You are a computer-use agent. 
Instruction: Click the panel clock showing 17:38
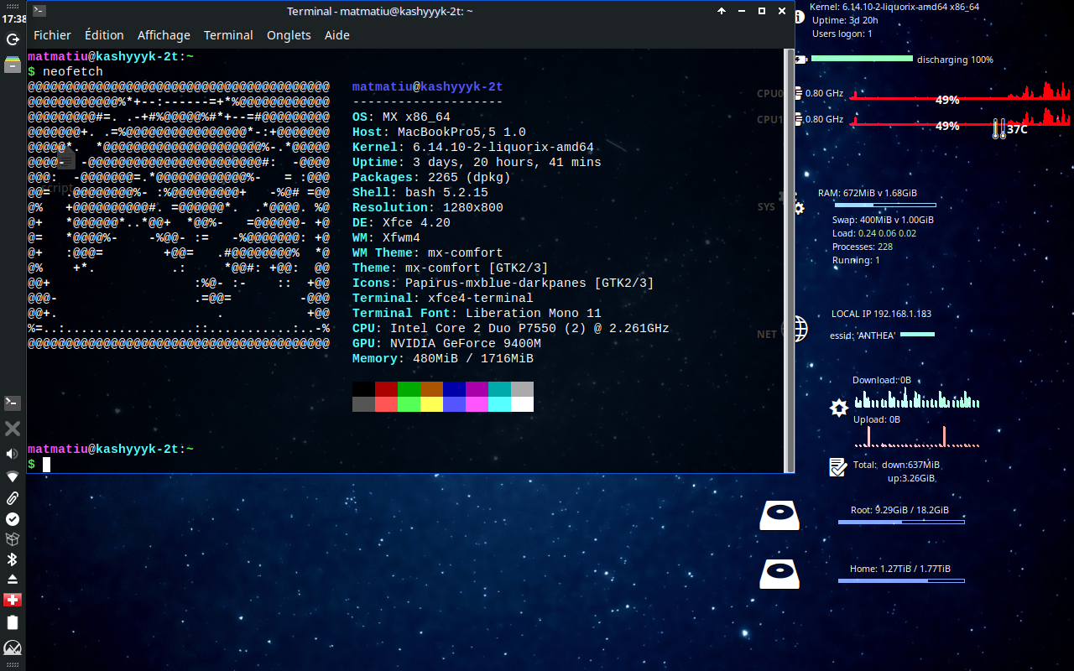(x=14, y=18)
